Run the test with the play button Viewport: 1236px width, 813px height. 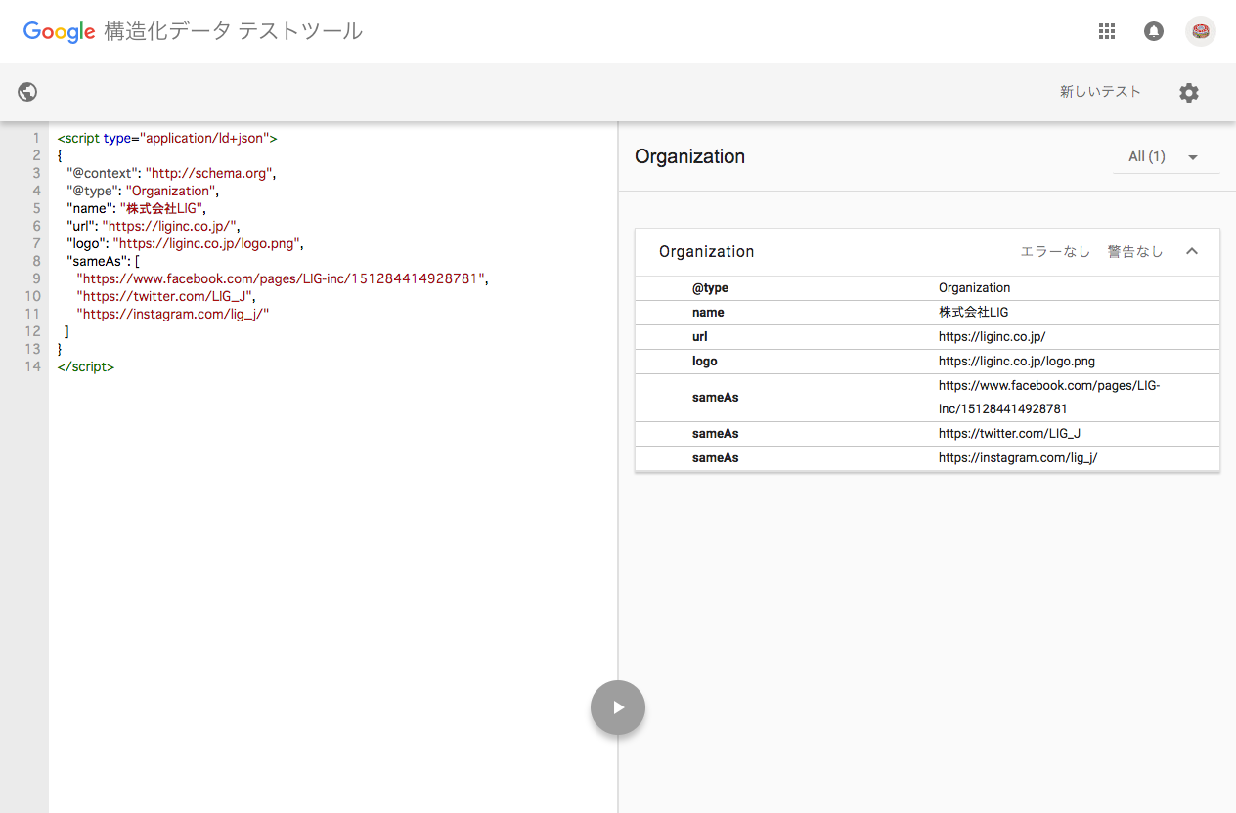pyautogui.click(x=618, y=707)
